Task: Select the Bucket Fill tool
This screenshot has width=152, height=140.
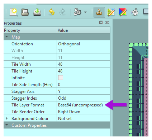Action: pos(134,12)
